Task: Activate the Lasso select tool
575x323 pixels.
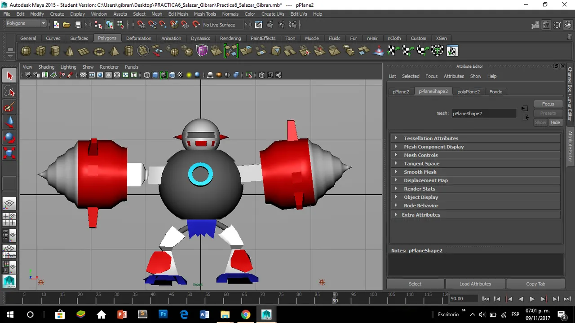Action: (x=9, y=92)
